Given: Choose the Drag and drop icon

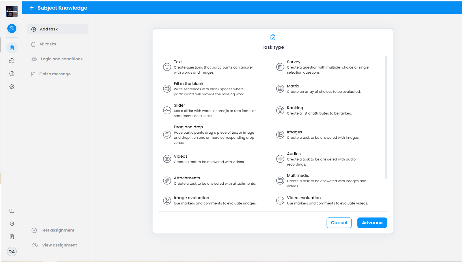Looking at the screenshot, I should point(167,135).
